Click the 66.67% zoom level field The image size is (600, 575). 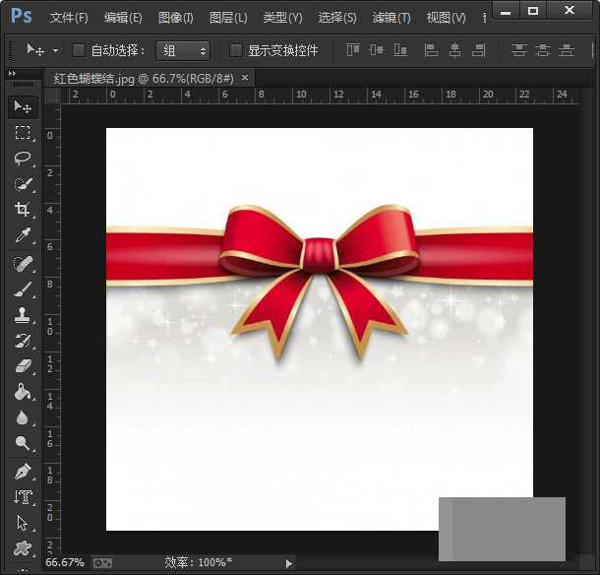coord(65,563)
